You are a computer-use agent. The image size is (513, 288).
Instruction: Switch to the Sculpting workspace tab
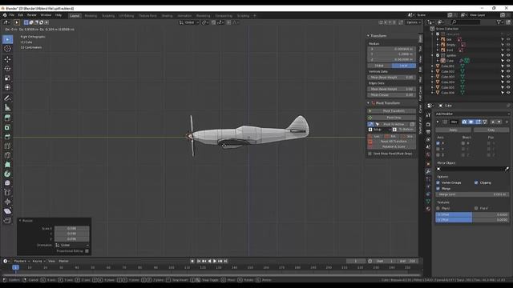coord(108,16)
